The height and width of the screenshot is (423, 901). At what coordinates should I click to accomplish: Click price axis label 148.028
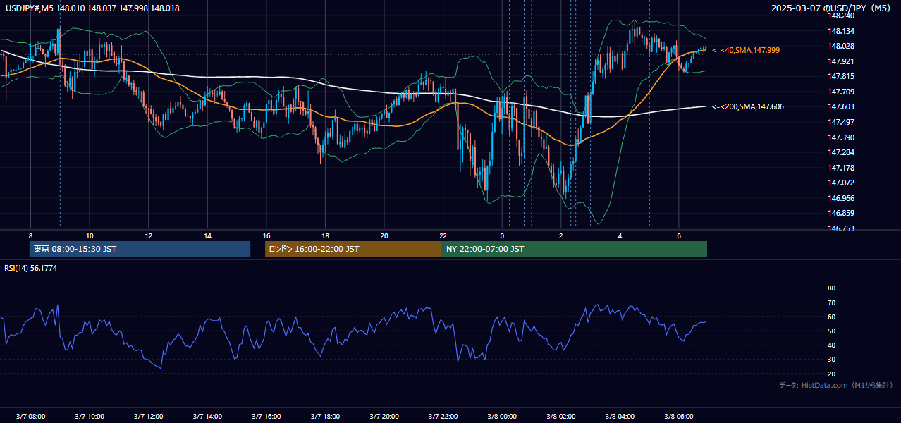click(x=842, y=46)
